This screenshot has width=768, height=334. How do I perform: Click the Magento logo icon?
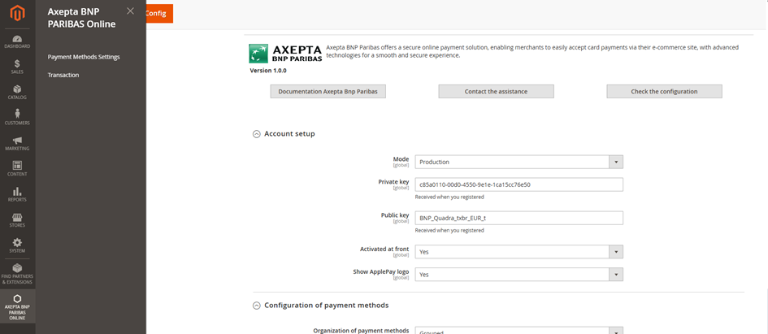click(17, 14)
